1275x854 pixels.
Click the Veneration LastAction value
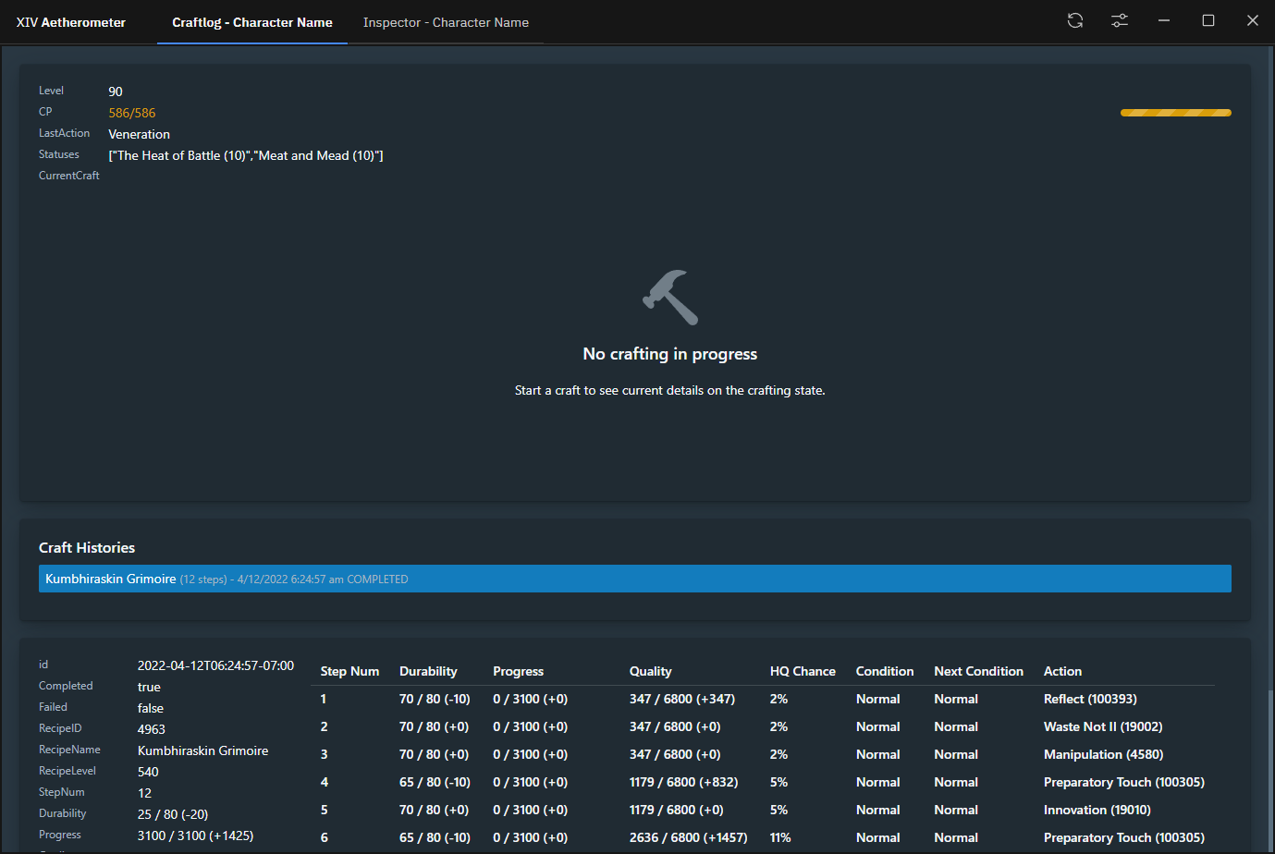pyautogui.click(x=139, y=133)
